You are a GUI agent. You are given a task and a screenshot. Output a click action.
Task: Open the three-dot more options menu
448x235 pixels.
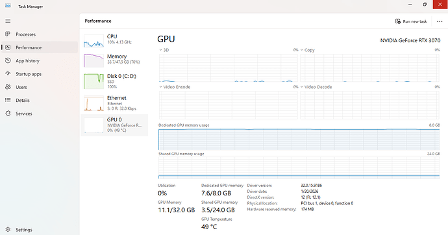(x=440, y=21)
